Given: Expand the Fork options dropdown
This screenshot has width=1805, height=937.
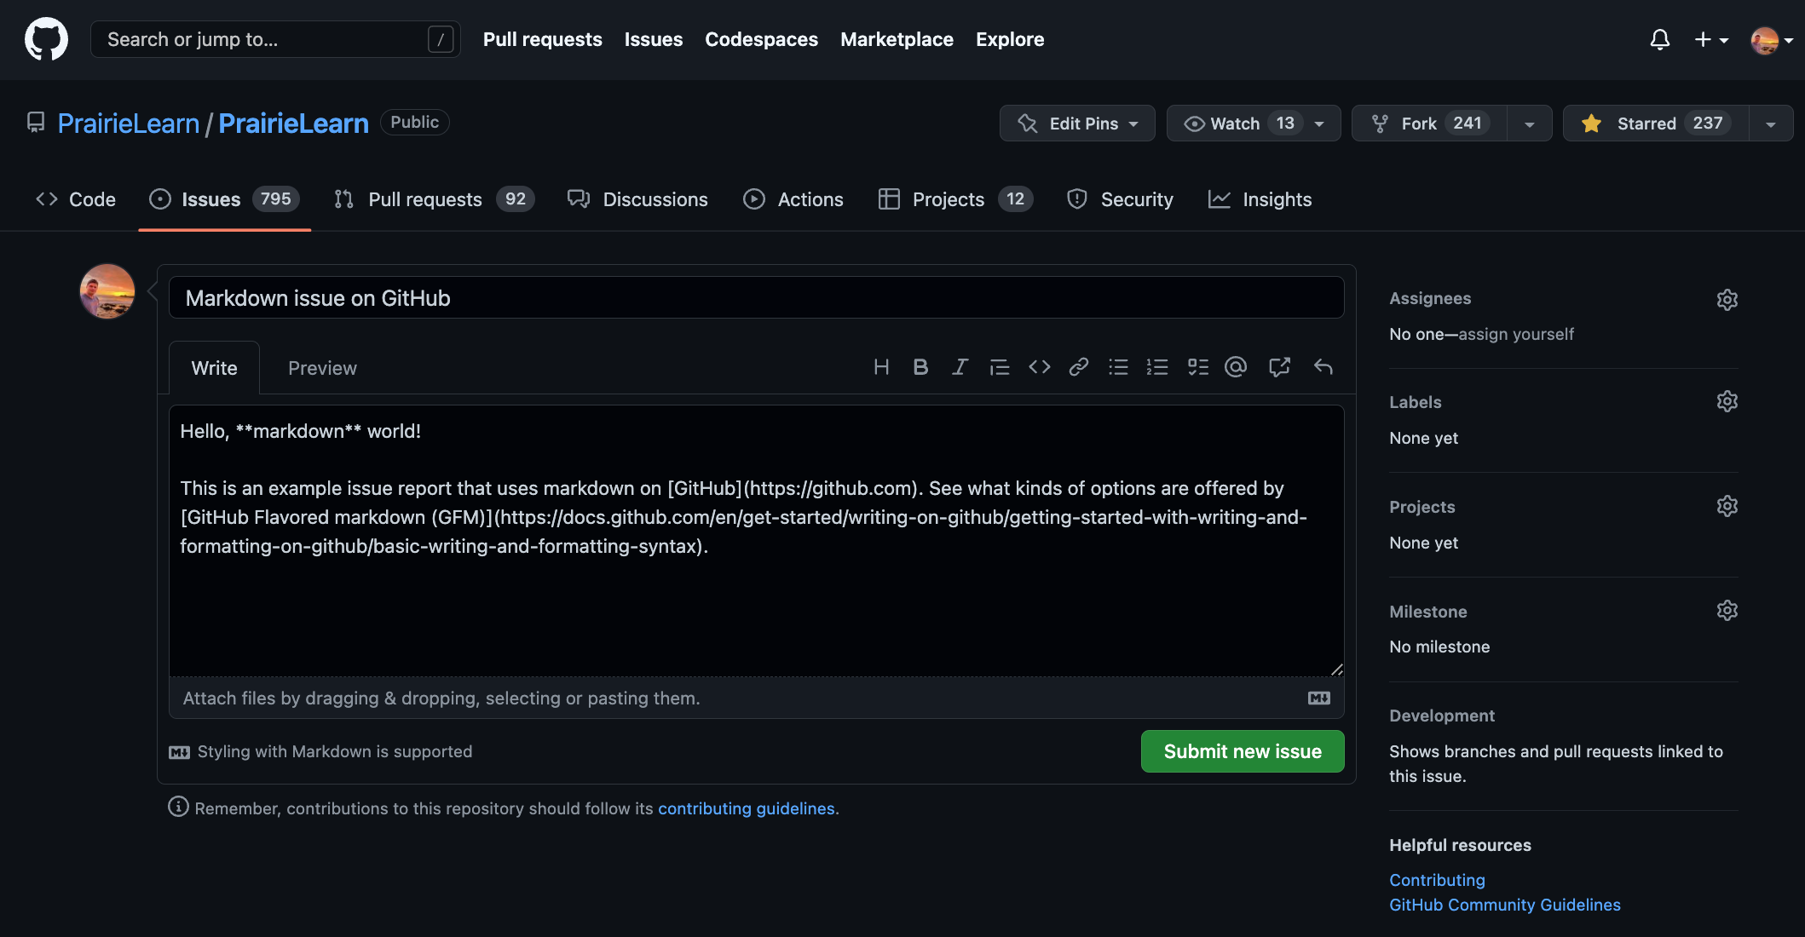Looking at the screenshot, I should (1529, 123).
